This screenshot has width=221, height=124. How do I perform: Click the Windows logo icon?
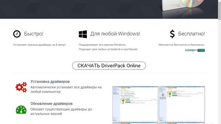(x=83, y=34)
